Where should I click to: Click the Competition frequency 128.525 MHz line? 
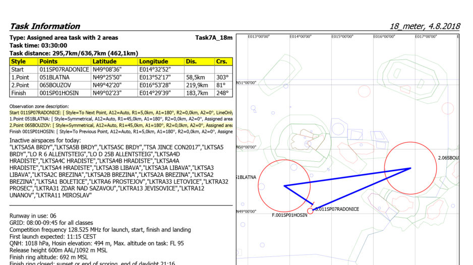tap(100, 230)
